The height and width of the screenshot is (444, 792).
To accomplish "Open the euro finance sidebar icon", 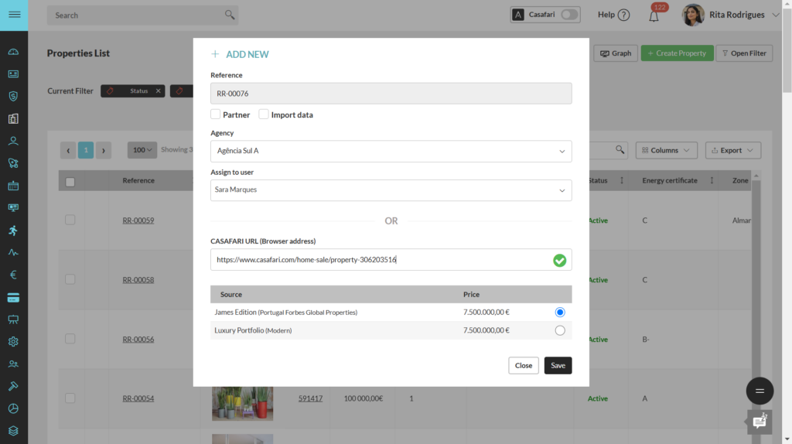I will click(13, 275).
